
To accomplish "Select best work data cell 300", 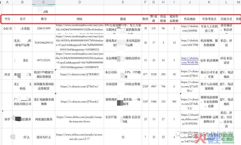I will click(174, 102).
